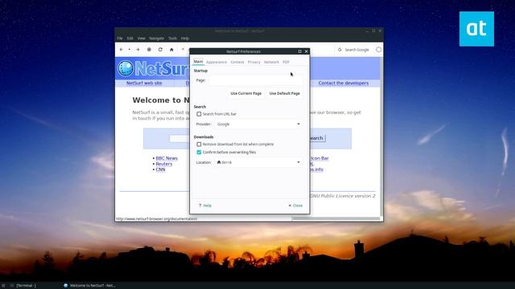Go back with the toolbar back arrow
This screenshot has height=289, width=515.
[122, 50]
